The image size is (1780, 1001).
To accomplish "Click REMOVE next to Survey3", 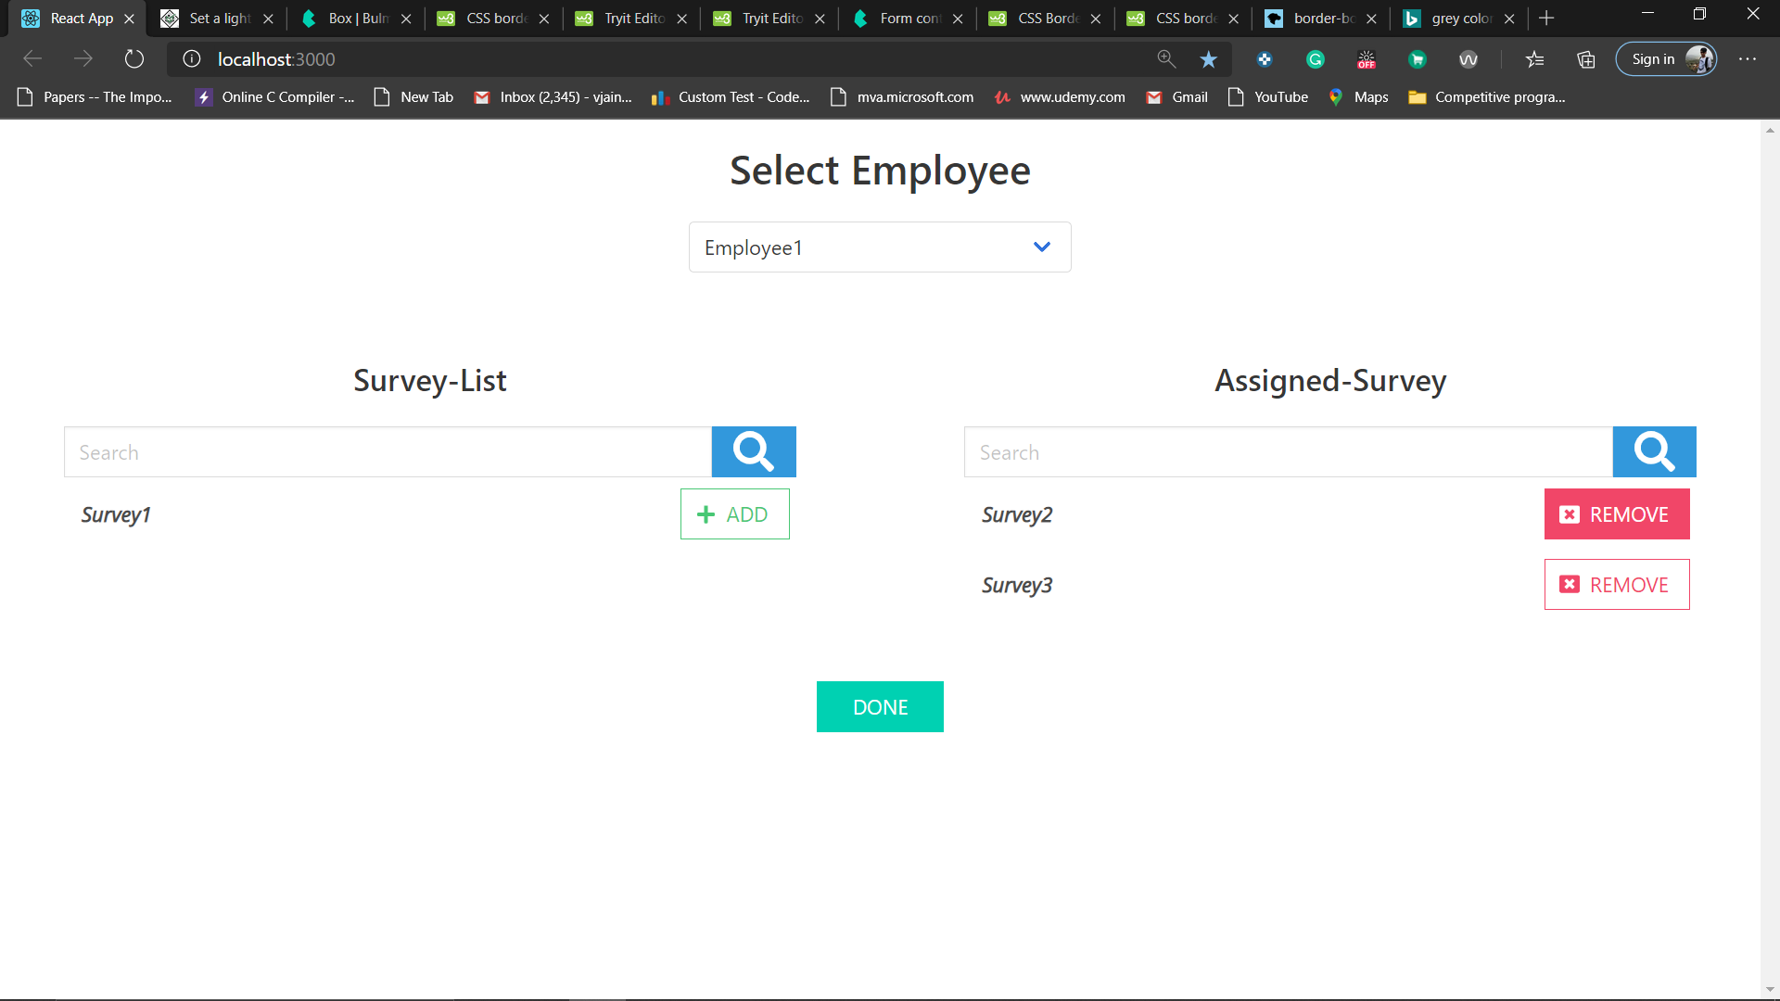I will (x=1616, y=585).
